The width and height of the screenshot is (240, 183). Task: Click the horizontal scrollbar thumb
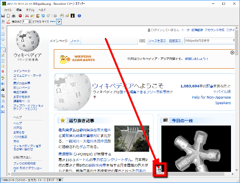[x=117, y=174]
